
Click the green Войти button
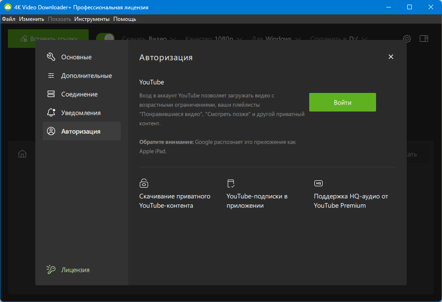tap(343, 102)
